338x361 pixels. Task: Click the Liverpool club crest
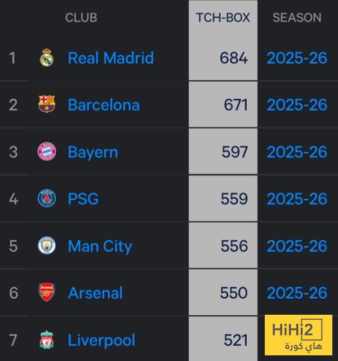[x=47, y=340]
